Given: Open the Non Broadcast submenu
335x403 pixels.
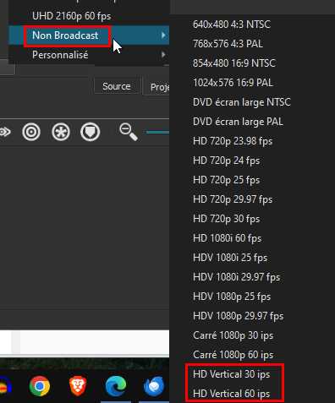Looking at the screenshot, I should pyautogui.click(x=89, y=35).
